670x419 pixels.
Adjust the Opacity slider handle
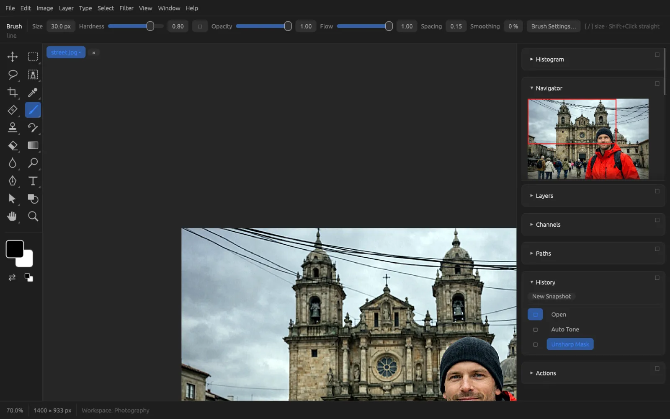tap(288, 26)
